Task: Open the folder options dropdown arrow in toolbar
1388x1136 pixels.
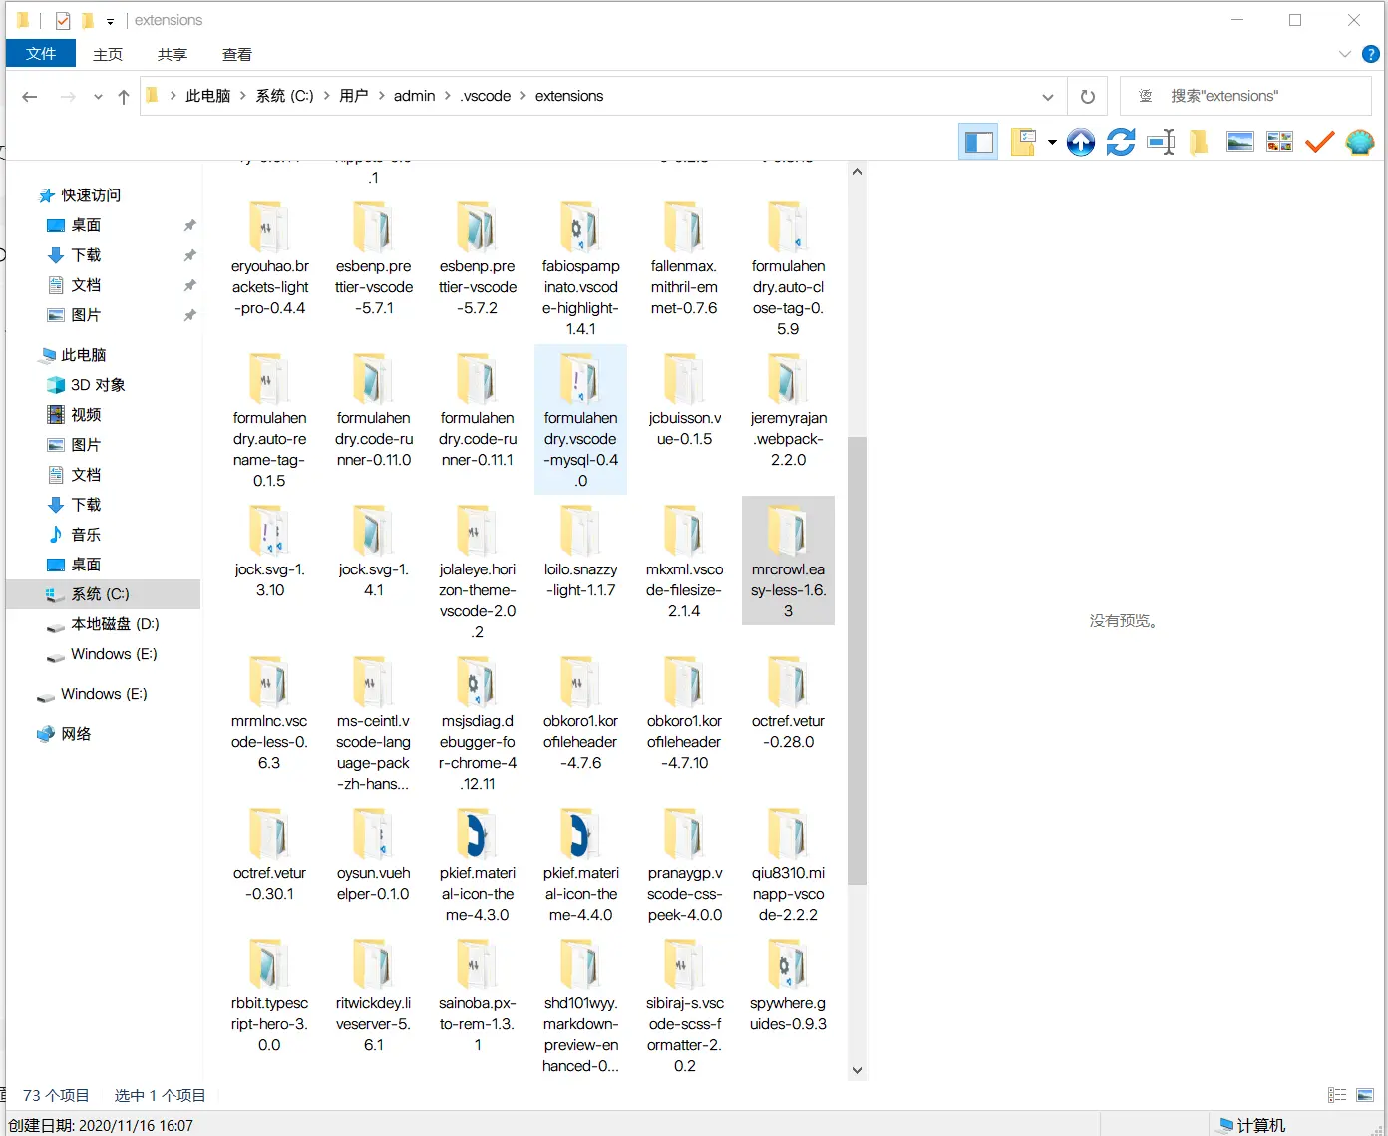Action: tap(1052, 143)
